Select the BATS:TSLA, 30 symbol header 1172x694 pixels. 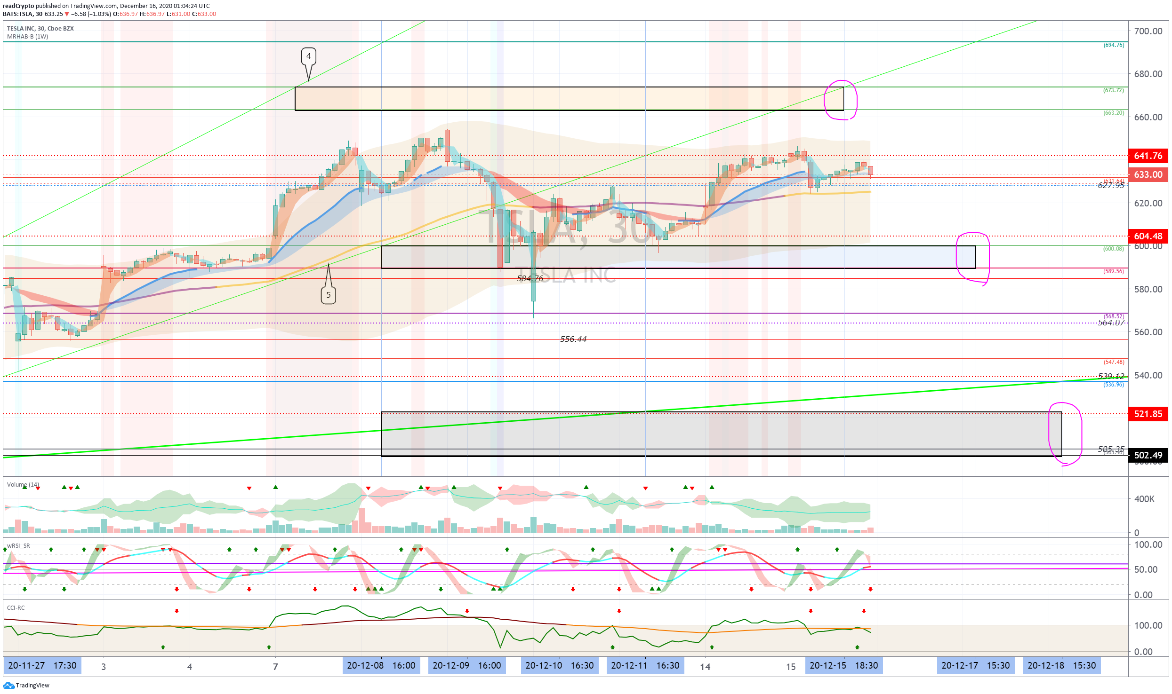[x=23, y=14]
